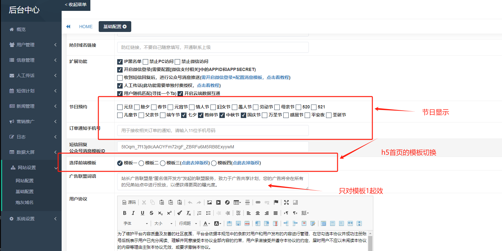
Task: Expand the 用户管理 sidebar menu
Action: (x=31, y=45)
